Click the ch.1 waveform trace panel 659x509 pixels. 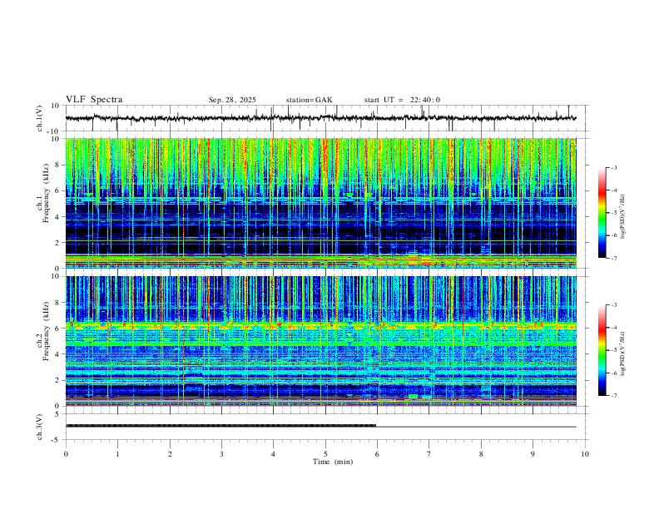(x=325, y=118)
